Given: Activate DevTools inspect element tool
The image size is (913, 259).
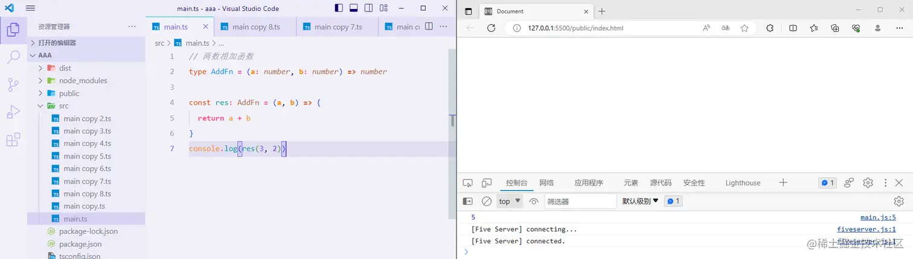Looking at the screenshot, I should coord(467,183).
